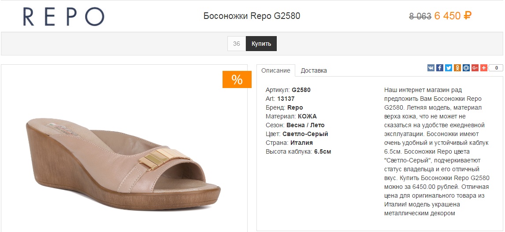Select shoe size 36

click(x=237, y=44)
